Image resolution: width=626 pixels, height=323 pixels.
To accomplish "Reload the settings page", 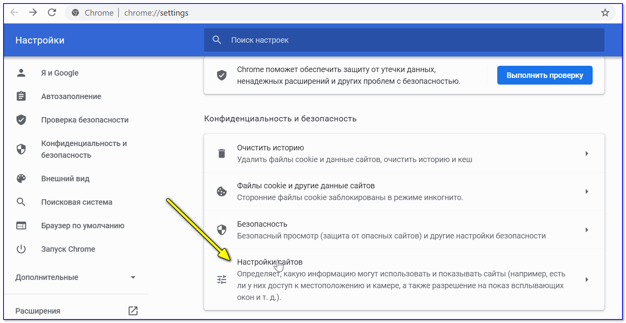I will point(52,13).
